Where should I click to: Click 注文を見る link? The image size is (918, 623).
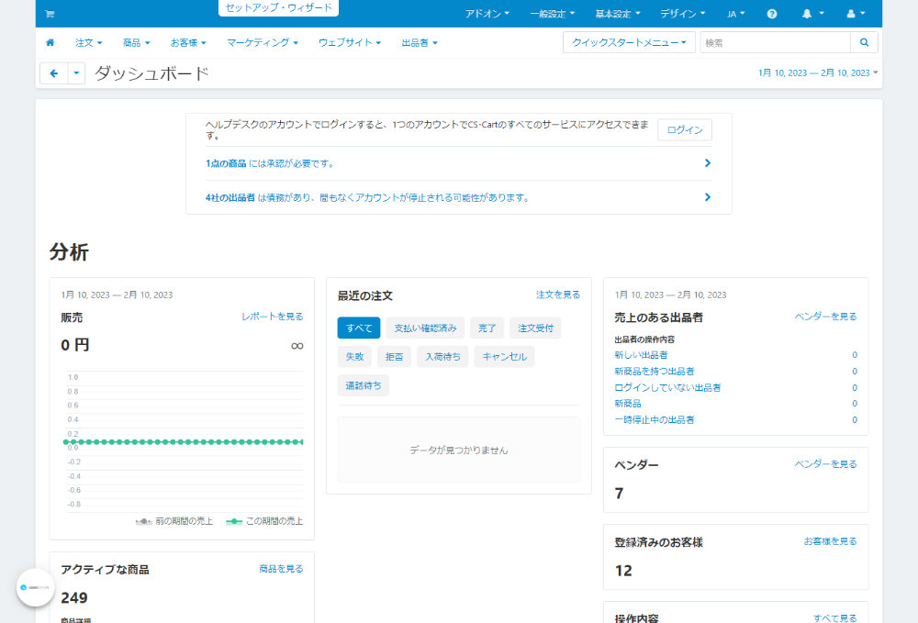tap(558, 295)
